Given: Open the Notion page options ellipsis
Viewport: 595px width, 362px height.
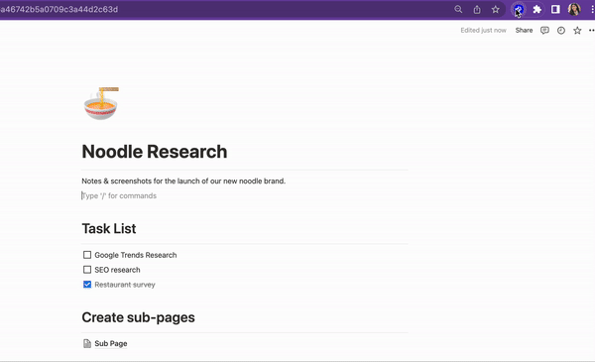Looking at the screenshot, I should click(592, 31).
